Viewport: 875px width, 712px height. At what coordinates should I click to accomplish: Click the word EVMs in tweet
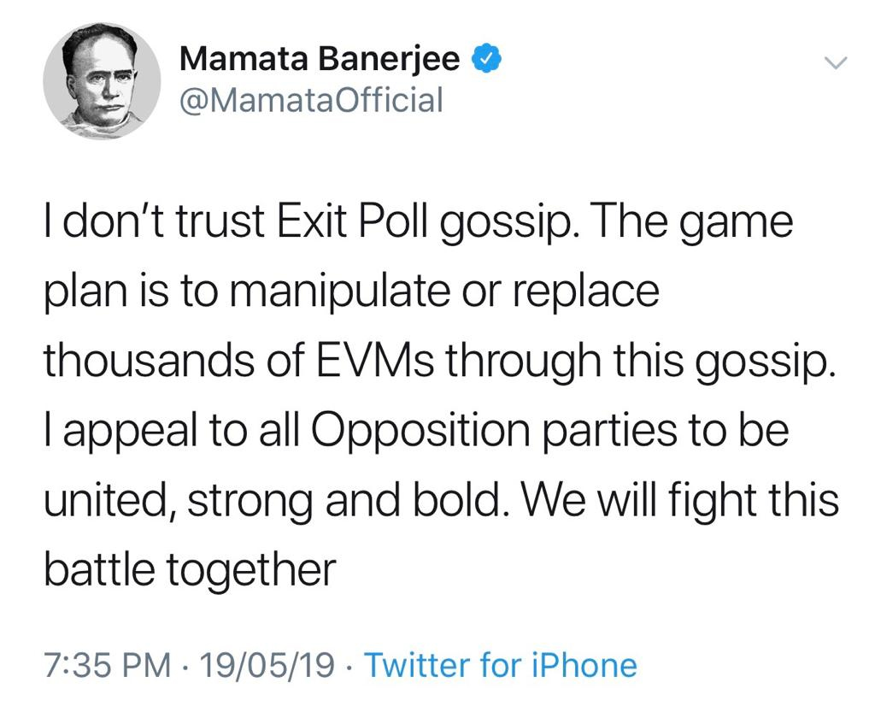pos(375,360)
